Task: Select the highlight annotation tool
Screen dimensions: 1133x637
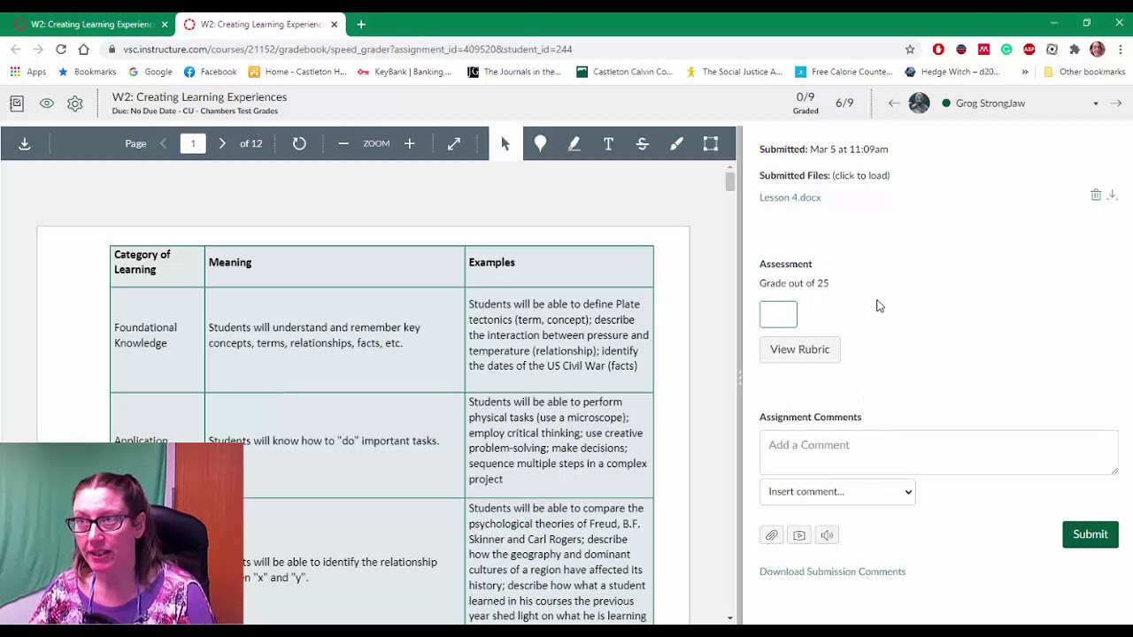Action: coord(574,143)
